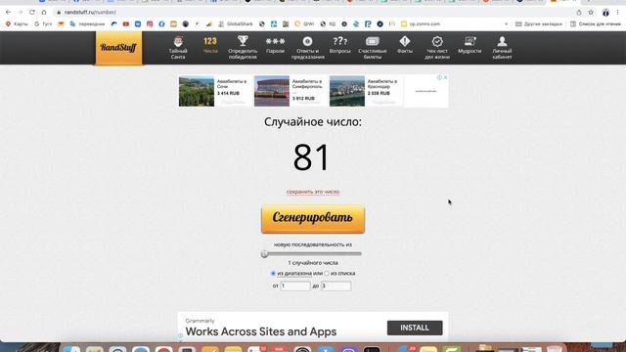The height and width of the screenshot is (352, 626).
Task: Open Другие закладки folder
Action: click(539, 23)
